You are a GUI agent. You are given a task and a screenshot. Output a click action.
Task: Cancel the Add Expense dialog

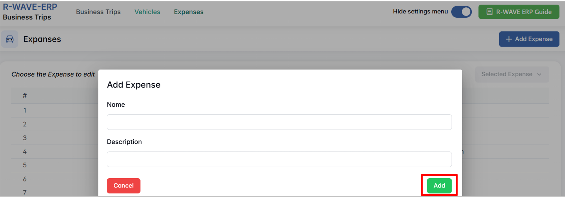[124, 186]
